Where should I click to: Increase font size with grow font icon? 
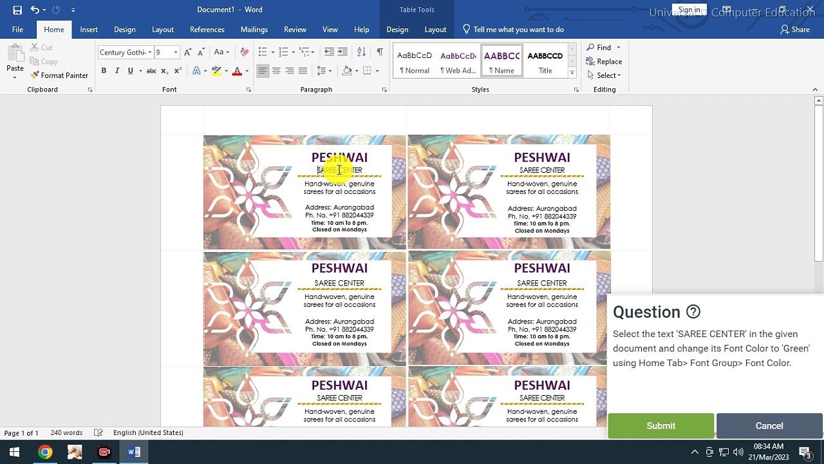187,52
